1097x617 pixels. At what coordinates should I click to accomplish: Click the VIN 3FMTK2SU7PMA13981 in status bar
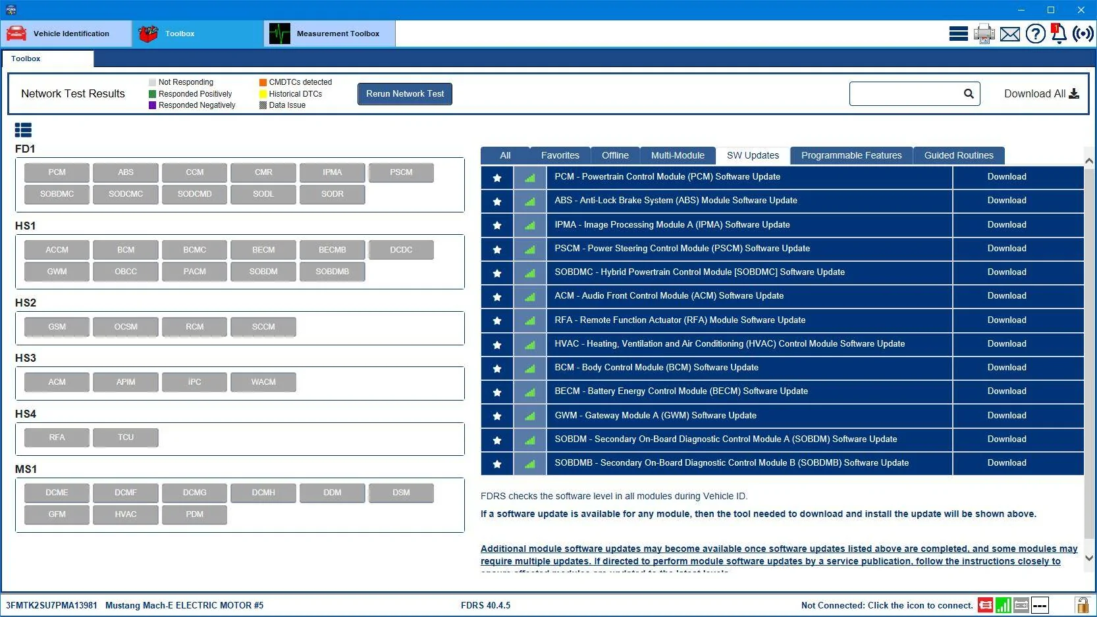tap(51, 605)
